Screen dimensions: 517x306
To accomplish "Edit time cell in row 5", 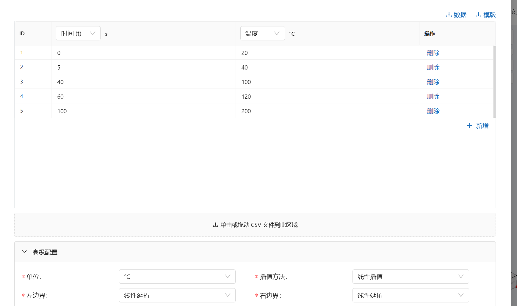I will (143, 111).
